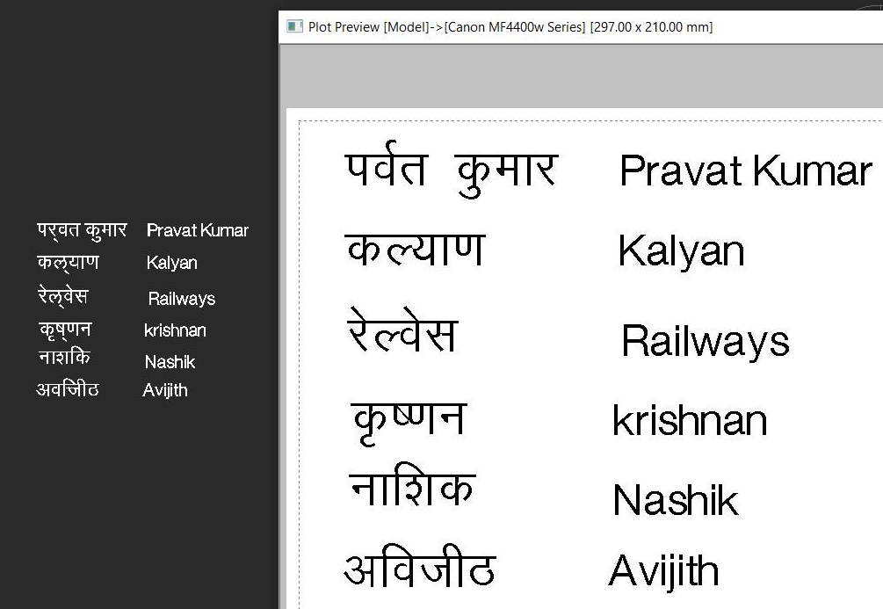Select 'Nashik' text in the dark drawing area

tap(170, 362)
